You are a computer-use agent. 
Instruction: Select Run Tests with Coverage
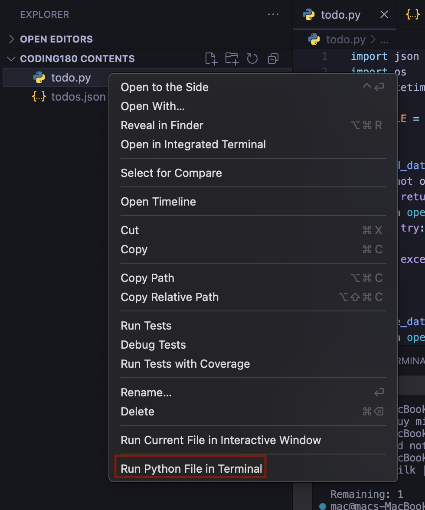[185, 364]
